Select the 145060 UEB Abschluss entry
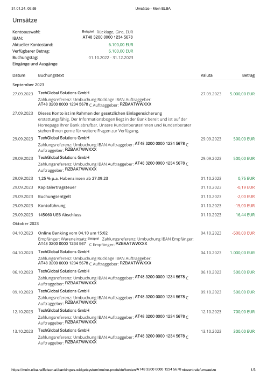Image resolution: width=267 pixels, height=378 pixels. 133,215
